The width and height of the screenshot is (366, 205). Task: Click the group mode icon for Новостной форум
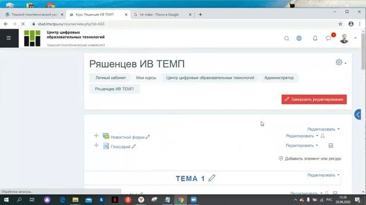[x=323, y=136]
